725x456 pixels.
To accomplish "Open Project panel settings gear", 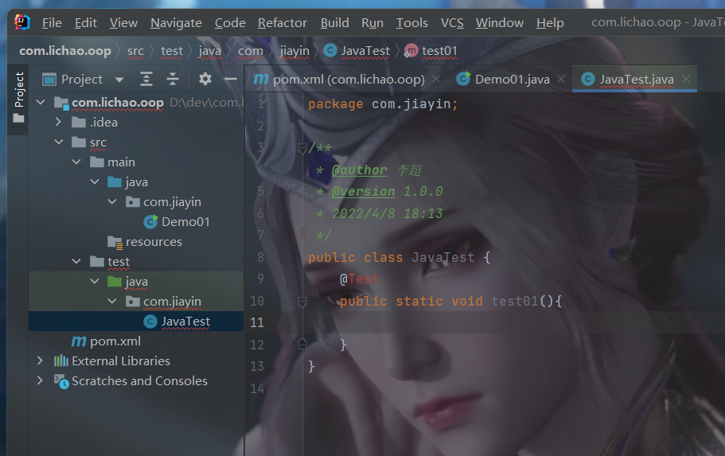I will click(205, 79).
